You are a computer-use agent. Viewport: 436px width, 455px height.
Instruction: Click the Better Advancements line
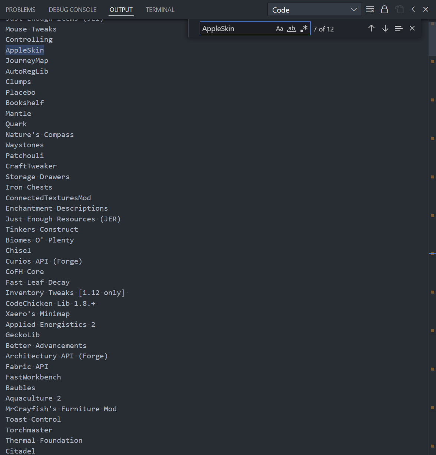(x=46, y=345)
